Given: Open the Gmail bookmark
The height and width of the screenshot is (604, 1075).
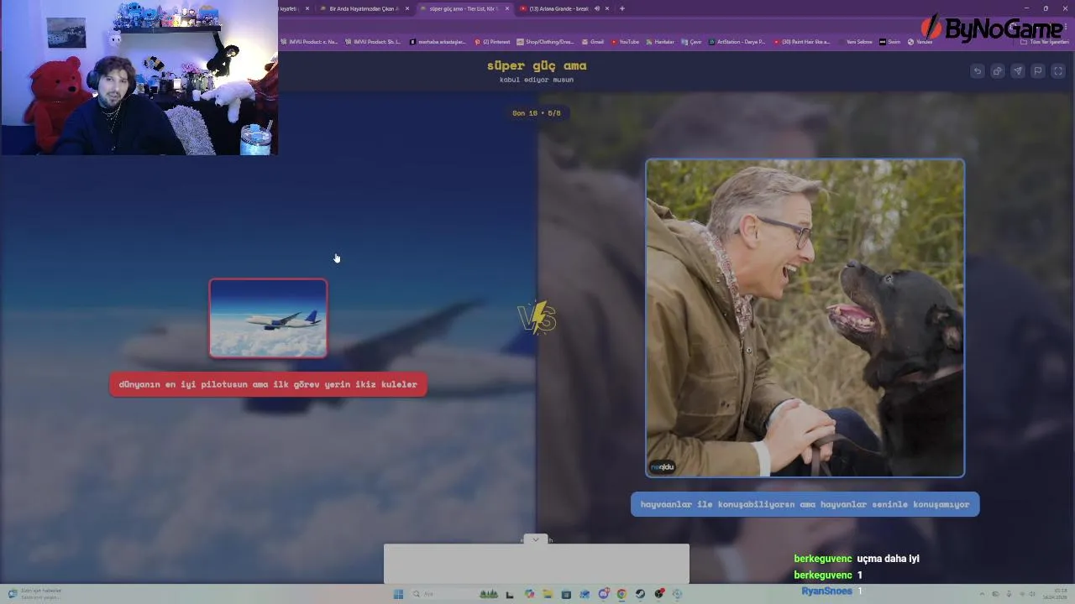Looking at the screenshot, I should click(x=593, y=42).
